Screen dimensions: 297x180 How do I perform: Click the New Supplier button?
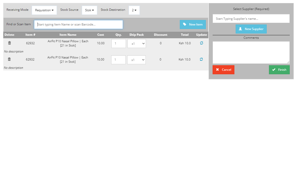pyautogui.click(x=251, y=29)
